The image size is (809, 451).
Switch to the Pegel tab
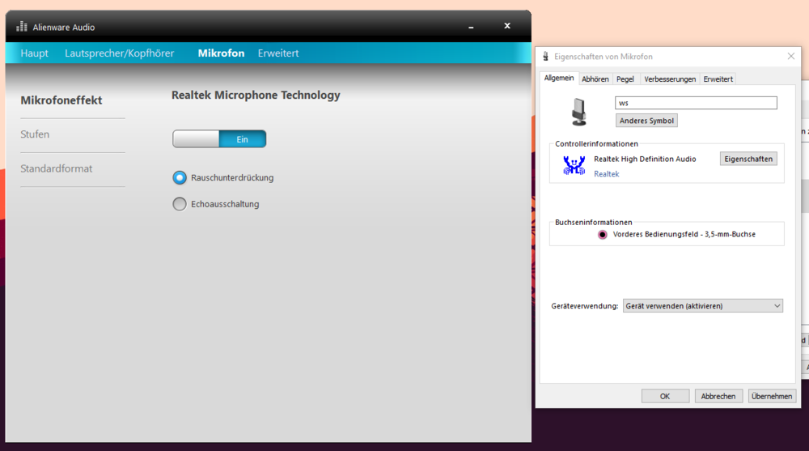pos(625,79)
